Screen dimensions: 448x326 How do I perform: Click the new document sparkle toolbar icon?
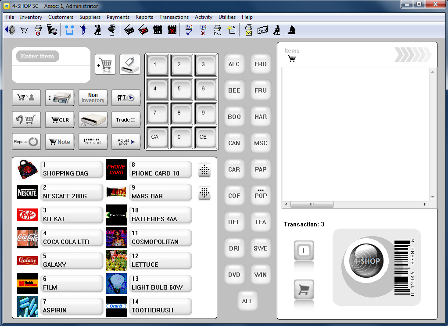[x=231, y=30]
